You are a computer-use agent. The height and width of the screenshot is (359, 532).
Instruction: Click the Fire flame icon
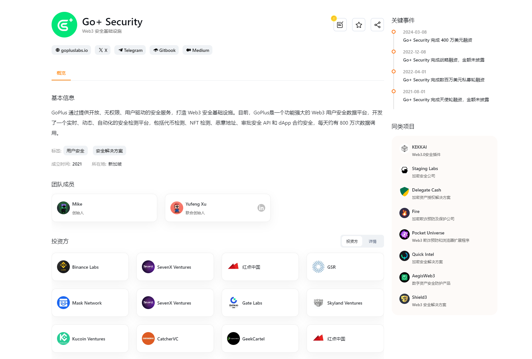tap(405, 213)
